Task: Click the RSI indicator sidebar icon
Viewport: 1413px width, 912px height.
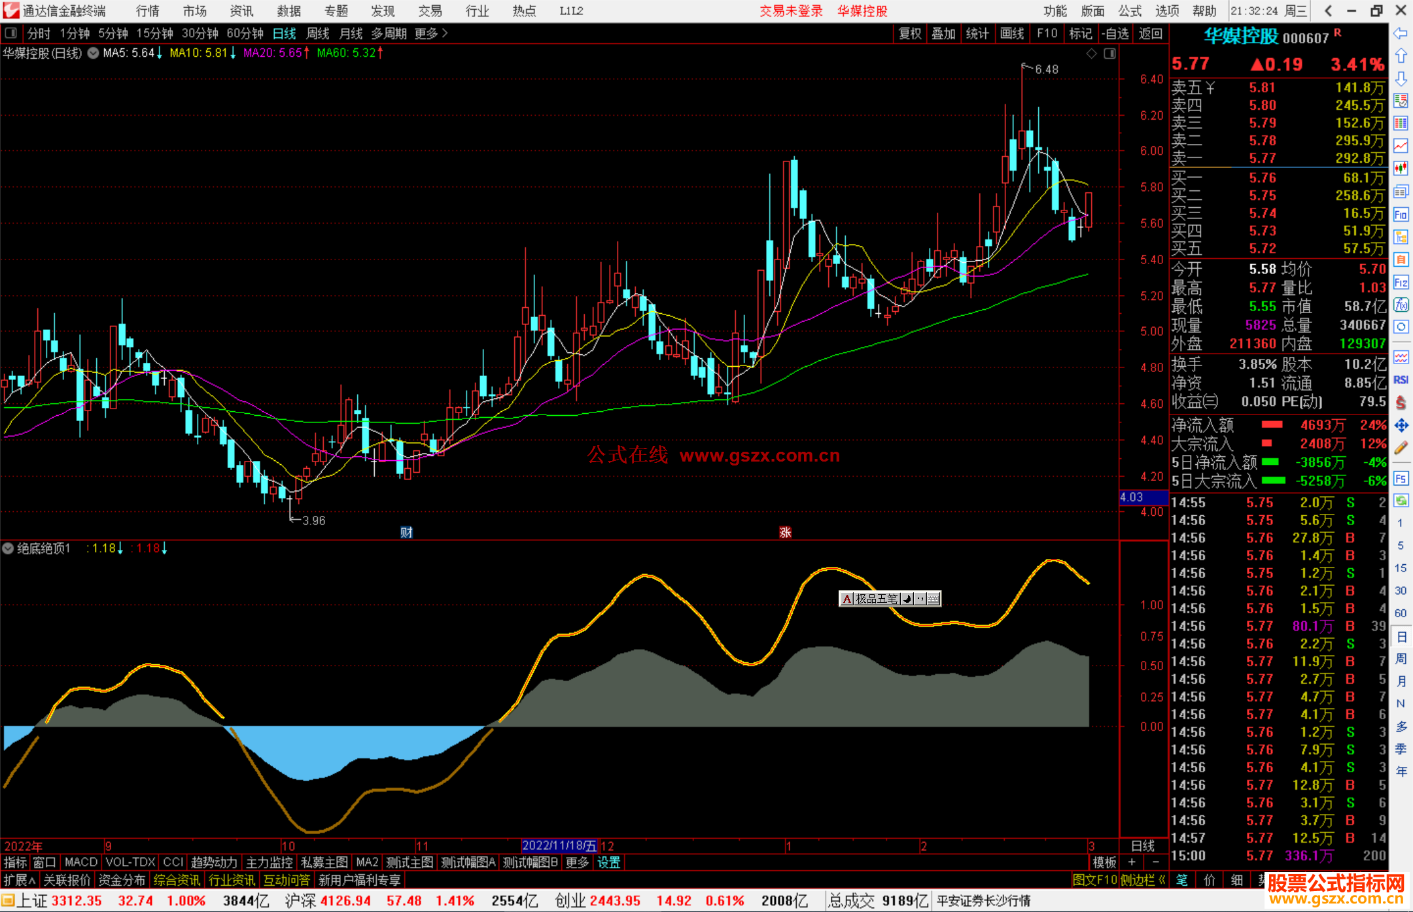Action: point(1401,380)
